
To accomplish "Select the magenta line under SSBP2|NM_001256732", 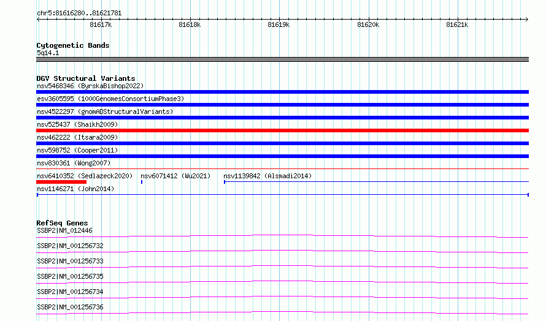I will click(x=282, y=252).
